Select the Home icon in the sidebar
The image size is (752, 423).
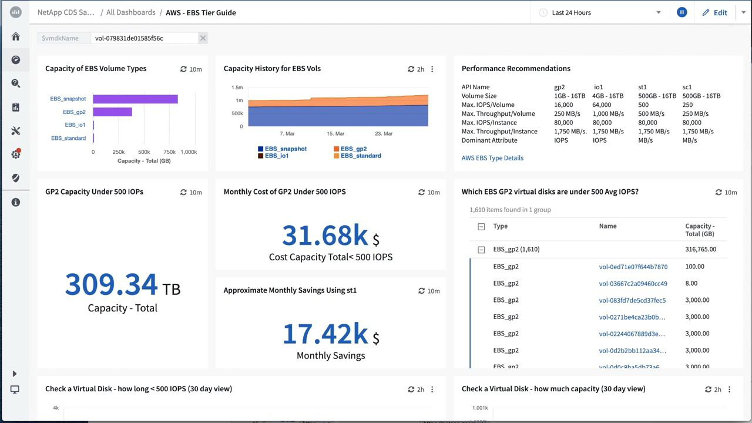pyautogui.click(x=15, y=36)
